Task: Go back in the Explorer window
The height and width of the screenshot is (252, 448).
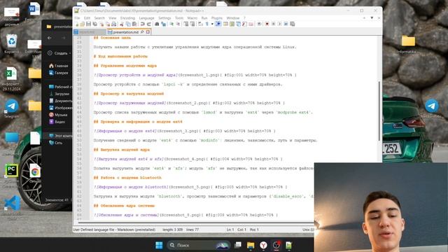Action: coord(50,38)
